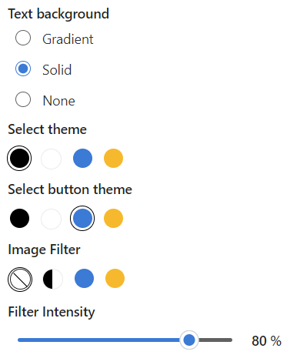Click the 80 % intensity value

pos(266,341)
